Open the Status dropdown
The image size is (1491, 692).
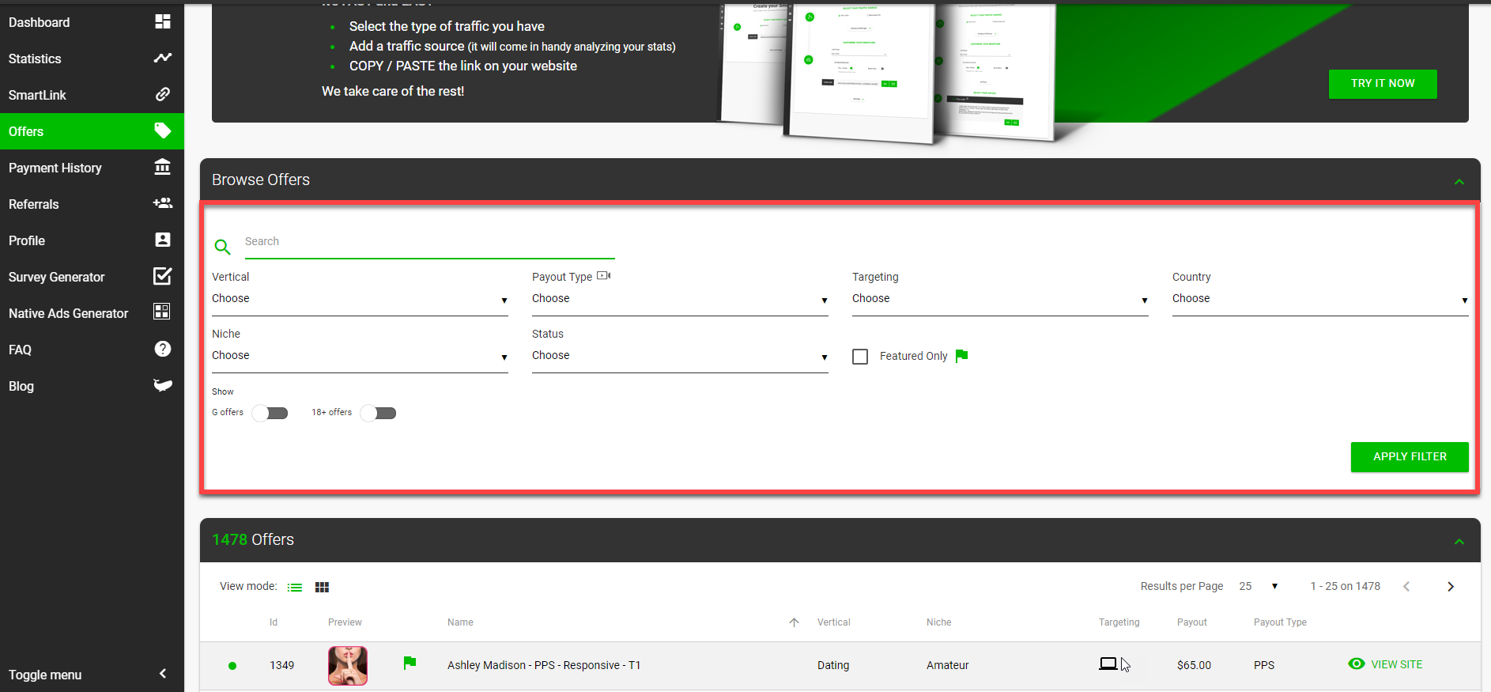(680, 356)
